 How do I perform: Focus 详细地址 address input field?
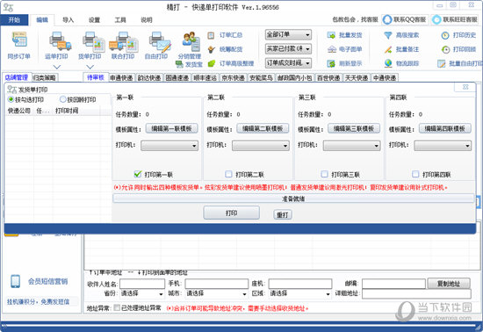[416, 293]
